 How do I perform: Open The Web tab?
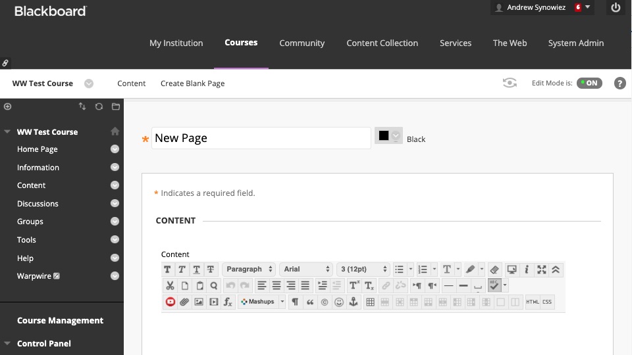[x=510, y=43]
